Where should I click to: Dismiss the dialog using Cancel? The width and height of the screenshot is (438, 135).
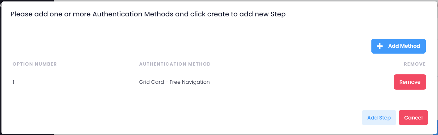click(413, 118)
